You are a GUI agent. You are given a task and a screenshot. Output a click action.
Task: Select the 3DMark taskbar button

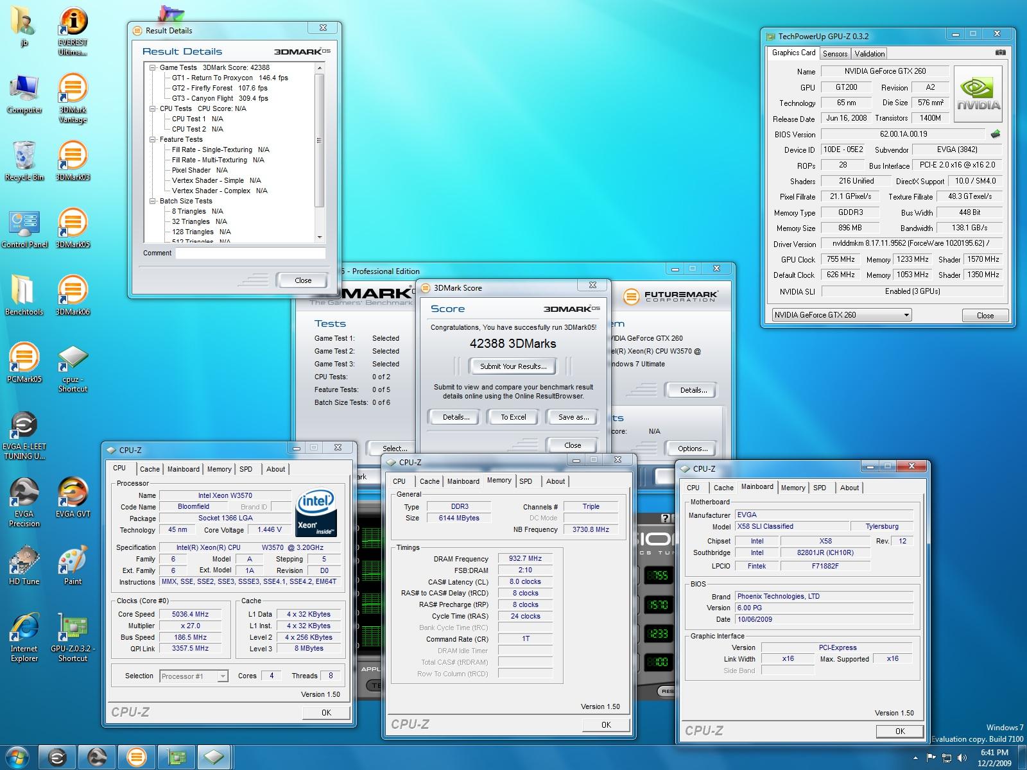pyautogui.click(x=136, y=757)
